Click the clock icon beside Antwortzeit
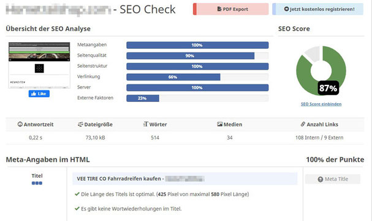The width and height of the screenshot is (372, 221). [20, 124]
